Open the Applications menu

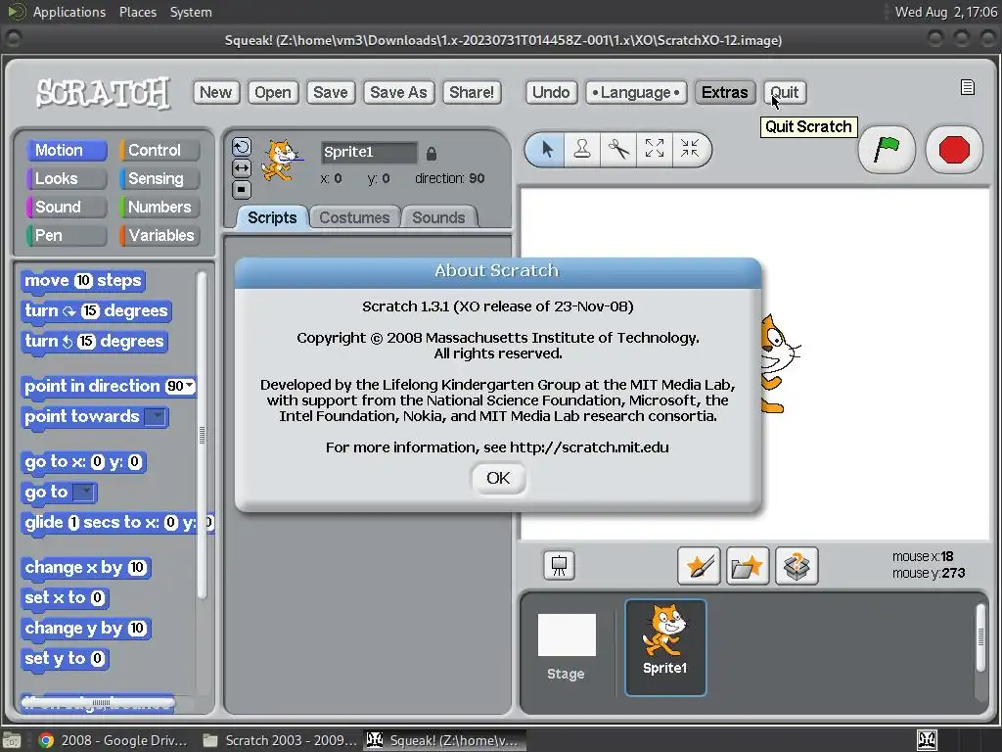(x=69, y=12)
